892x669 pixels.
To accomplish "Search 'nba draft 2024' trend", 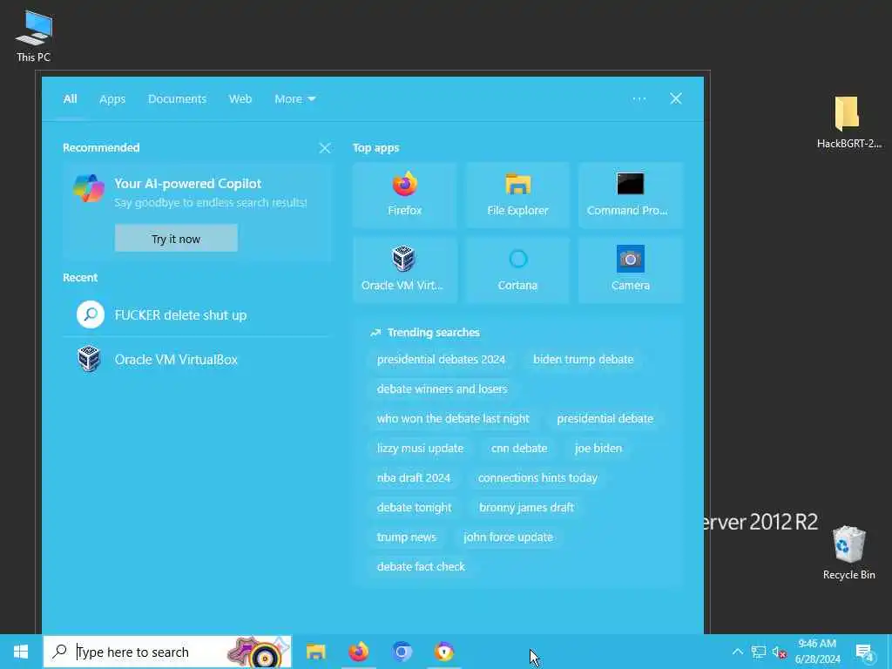I will (413, 478).
